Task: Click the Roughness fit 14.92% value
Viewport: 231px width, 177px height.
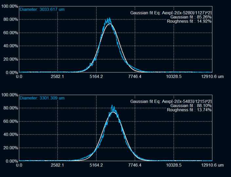Action: (x=189, y=21)
